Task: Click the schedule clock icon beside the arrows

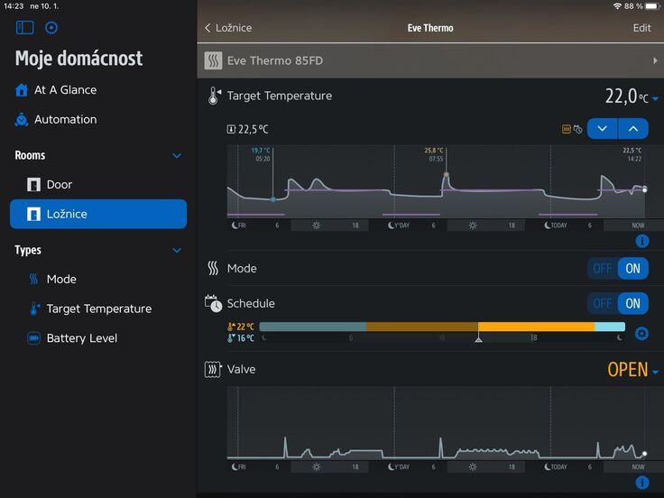Action: tap(577, 129)
